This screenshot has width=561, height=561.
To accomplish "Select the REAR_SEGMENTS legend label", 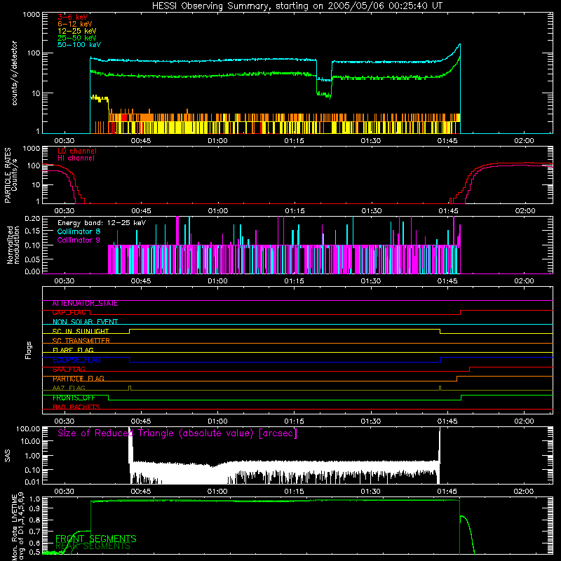I will (93, 546).
